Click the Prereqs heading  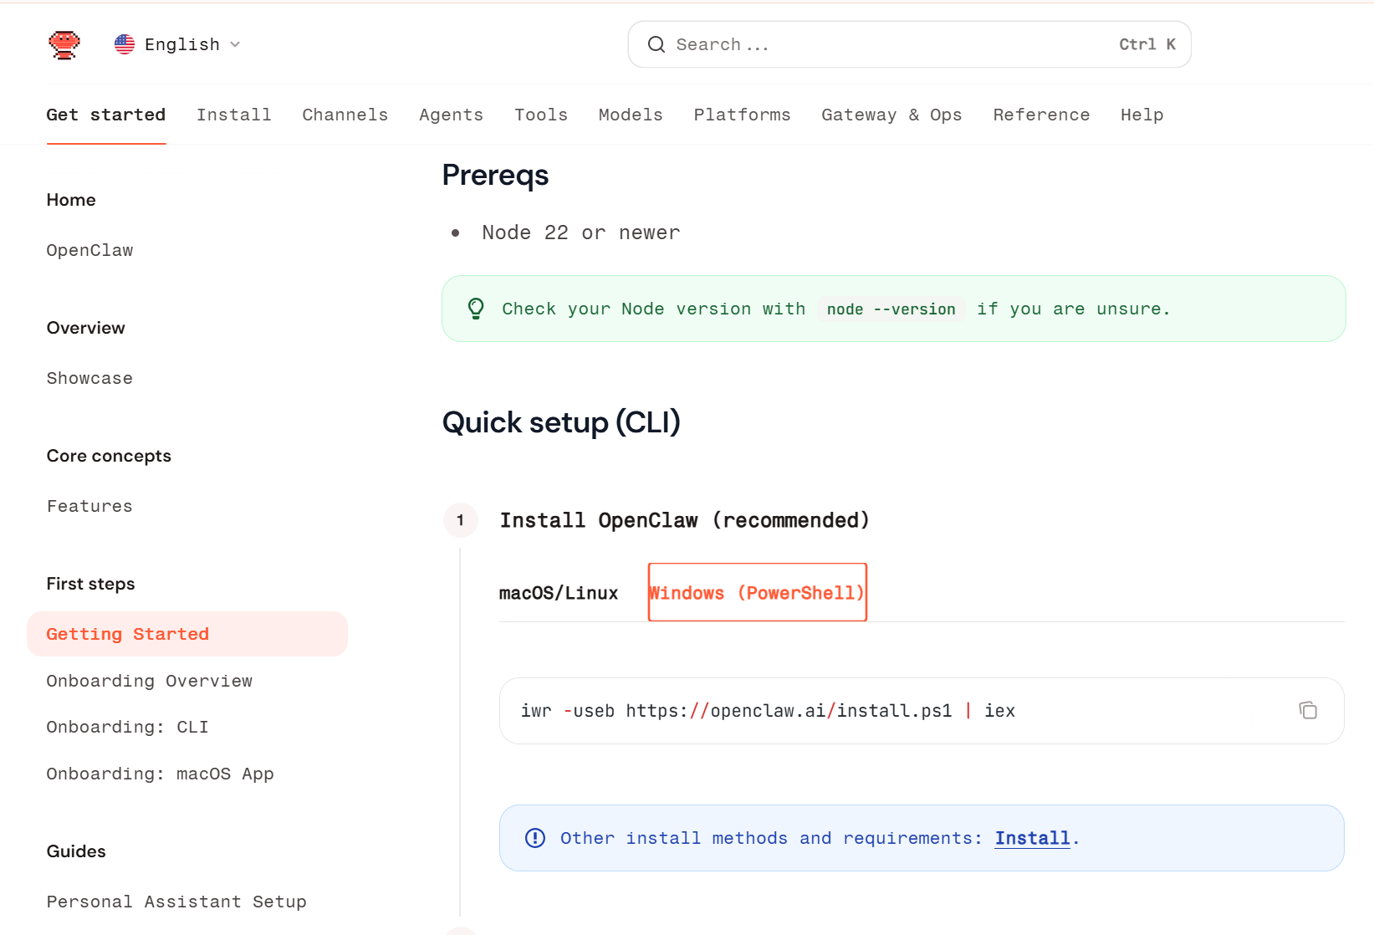[x=495, y=175]
